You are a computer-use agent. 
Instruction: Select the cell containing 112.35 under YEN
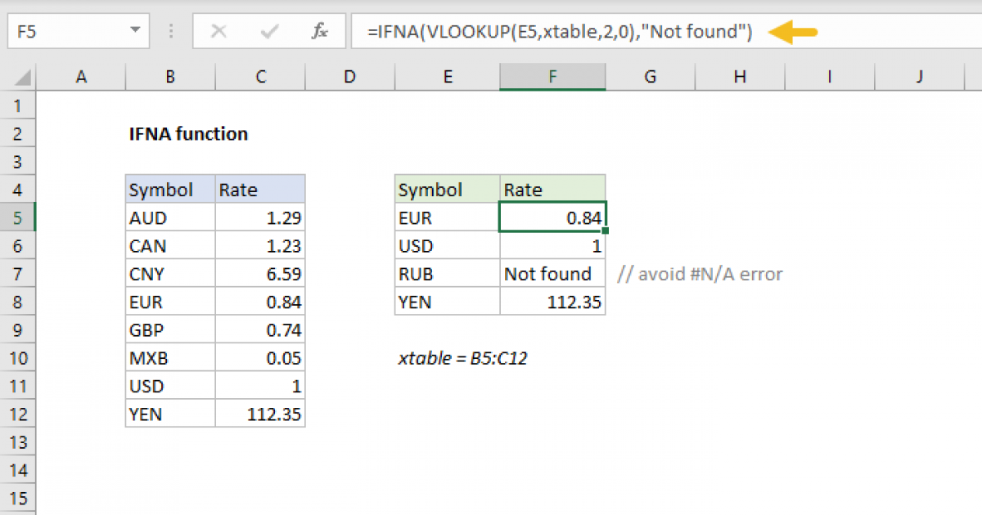tap(573, 302)
